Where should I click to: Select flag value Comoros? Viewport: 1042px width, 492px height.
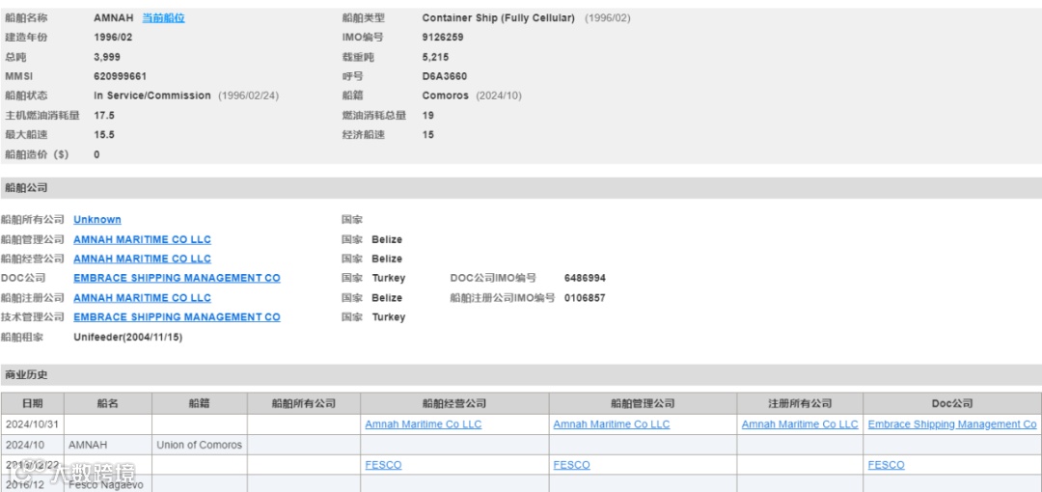point(445,96)
